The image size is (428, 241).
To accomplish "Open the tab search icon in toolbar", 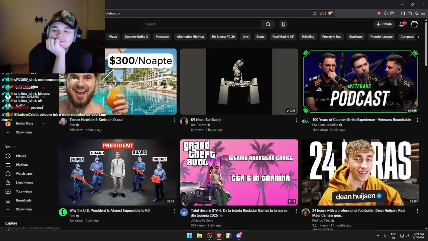I will coord(392,13).
